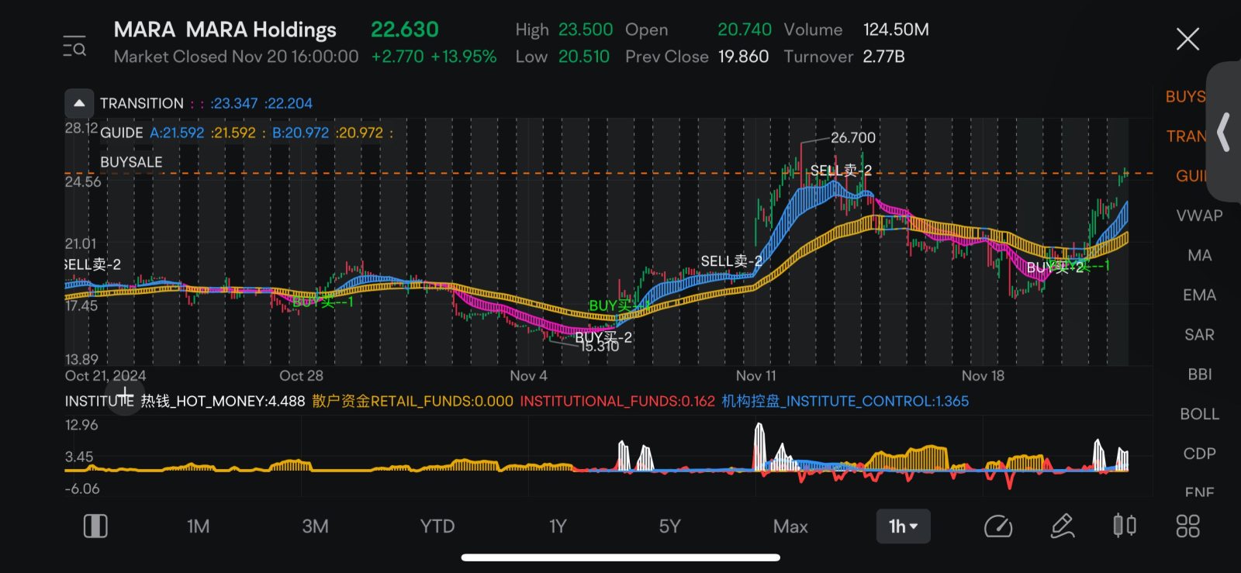Click the TRANSITION indicator label
This screenshot has height=573, width=1241.
click(142, 103)
